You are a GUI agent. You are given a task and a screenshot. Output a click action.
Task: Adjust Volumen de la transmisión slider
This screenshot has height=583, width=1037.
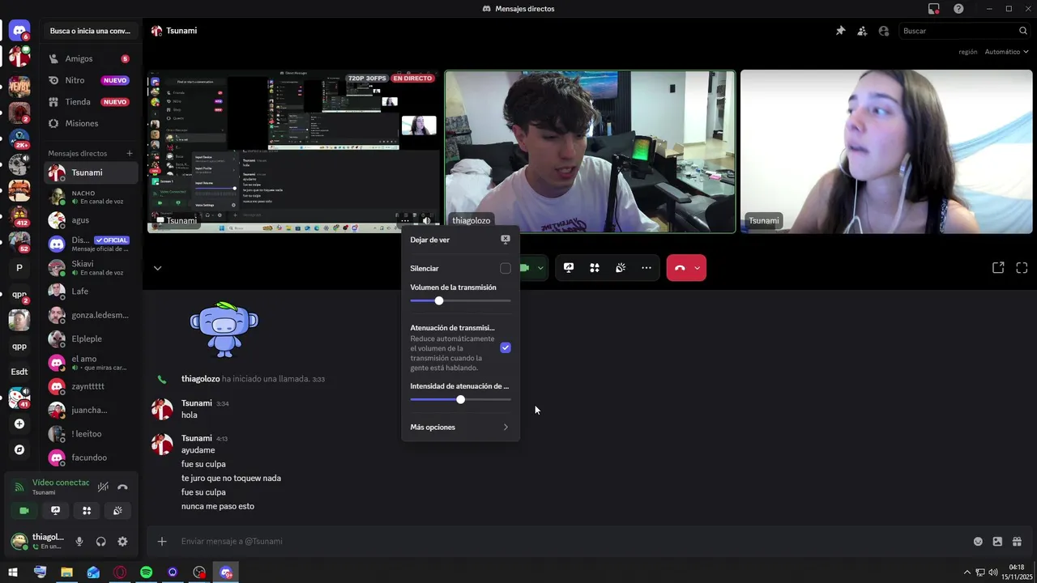coord(460,300)
